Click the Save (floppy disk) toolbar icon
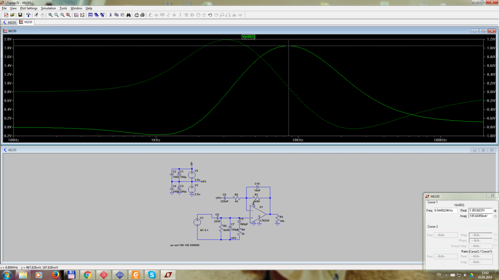 20,15
